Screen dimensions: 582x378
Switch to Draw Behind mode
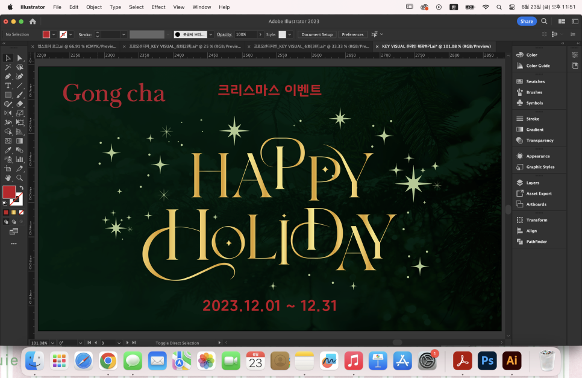(14, 222)
